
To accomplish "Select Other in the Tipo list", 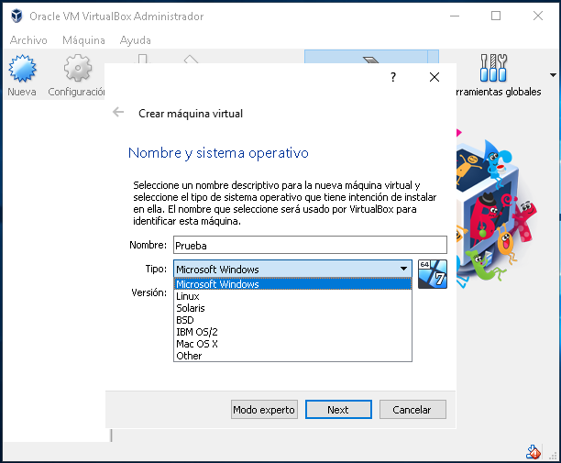I will coord(292,356).
